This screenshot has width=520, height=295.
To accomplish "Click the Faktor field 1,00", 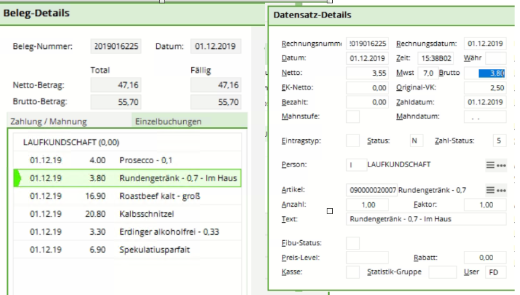I will 485,205.
